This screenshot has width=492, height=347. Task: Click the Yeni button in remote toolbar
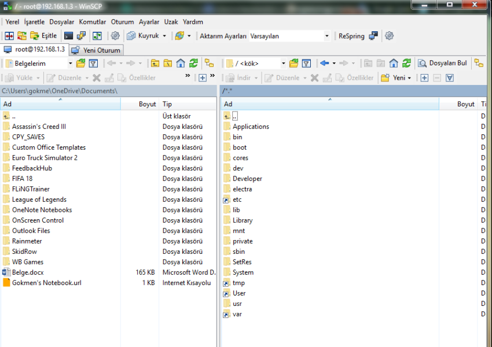[x=396, y=77]
